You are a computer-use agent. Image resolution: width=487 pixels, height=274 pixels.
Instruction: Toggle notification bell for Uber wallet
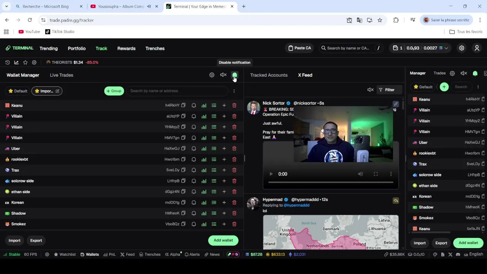(x=194, y=148)
